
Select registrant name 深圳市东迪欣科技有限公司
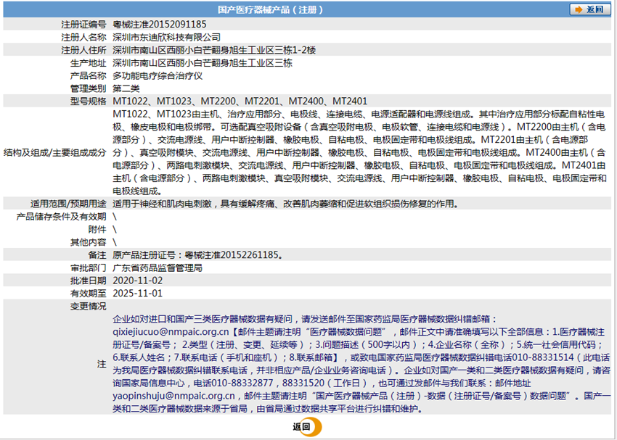coord(166,37)
